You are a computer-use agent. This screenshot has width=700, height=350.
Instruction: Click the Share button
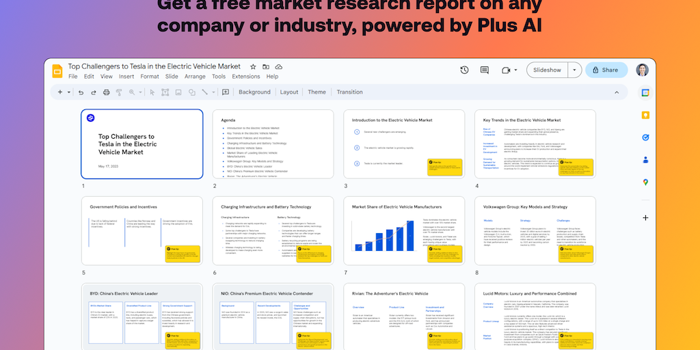pos(606,70)
